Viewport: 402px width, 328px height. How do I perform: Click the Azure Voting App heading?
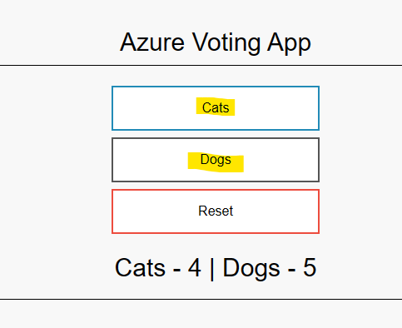(x=216, y=42)
